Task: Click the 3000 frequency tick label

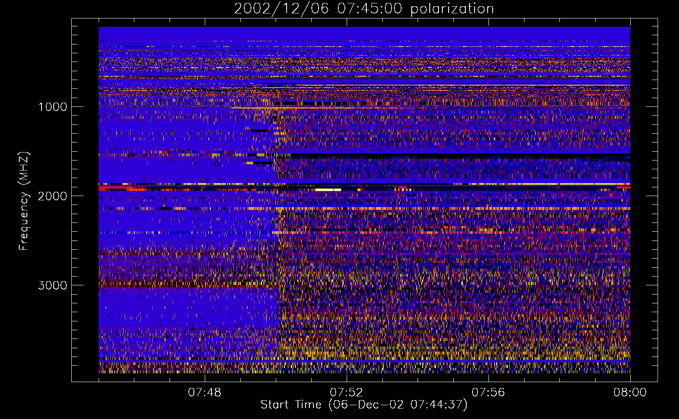Action: [53, 285]
